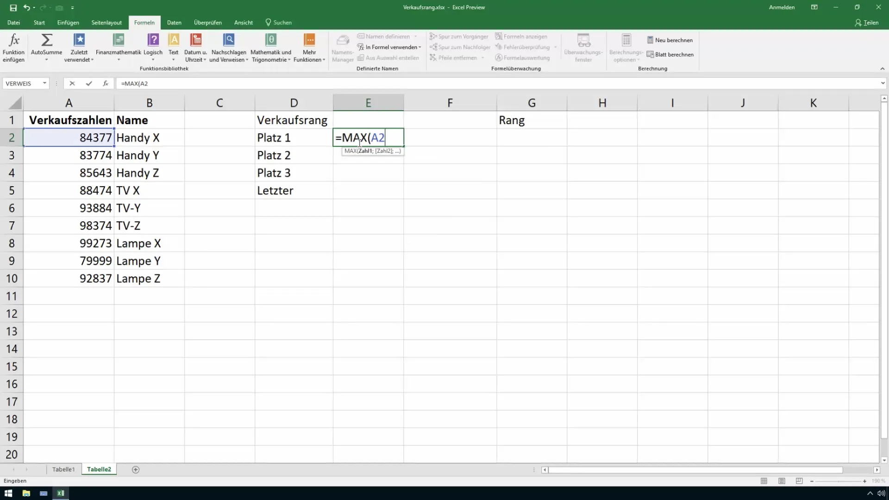Screen dimensions: 889x500
Task: Click the Namens-Manager icon
Action: [x=343, y=47]
